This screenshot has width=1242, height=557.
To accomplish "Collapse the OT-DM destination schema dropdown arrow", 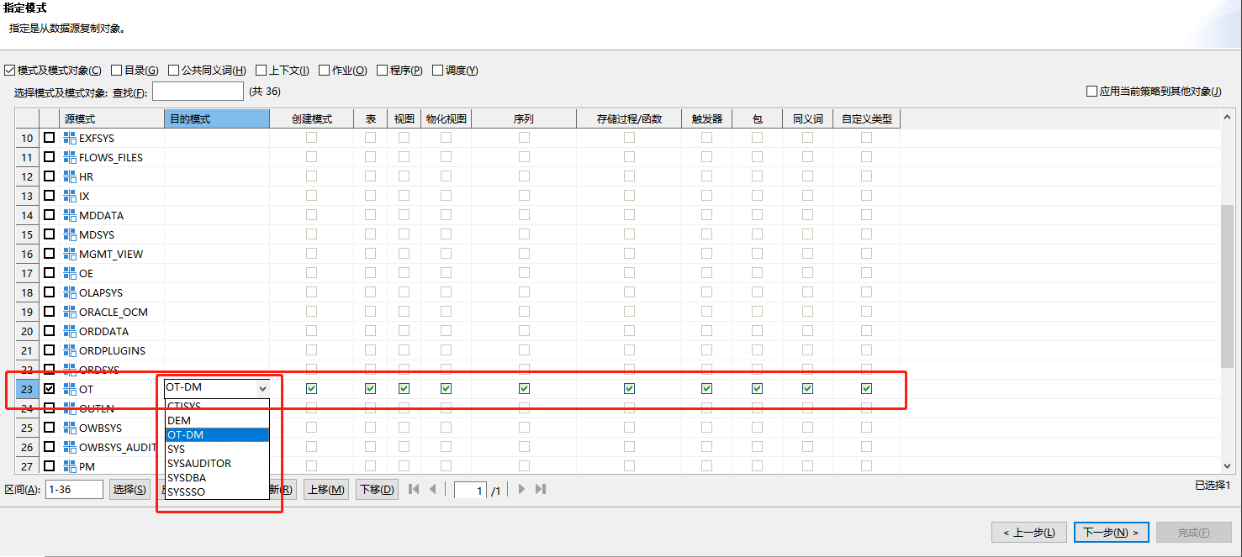I will 262,388.
